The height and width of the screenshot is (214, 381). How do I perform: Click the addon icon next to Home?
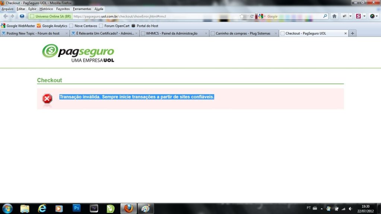point(345,16)
